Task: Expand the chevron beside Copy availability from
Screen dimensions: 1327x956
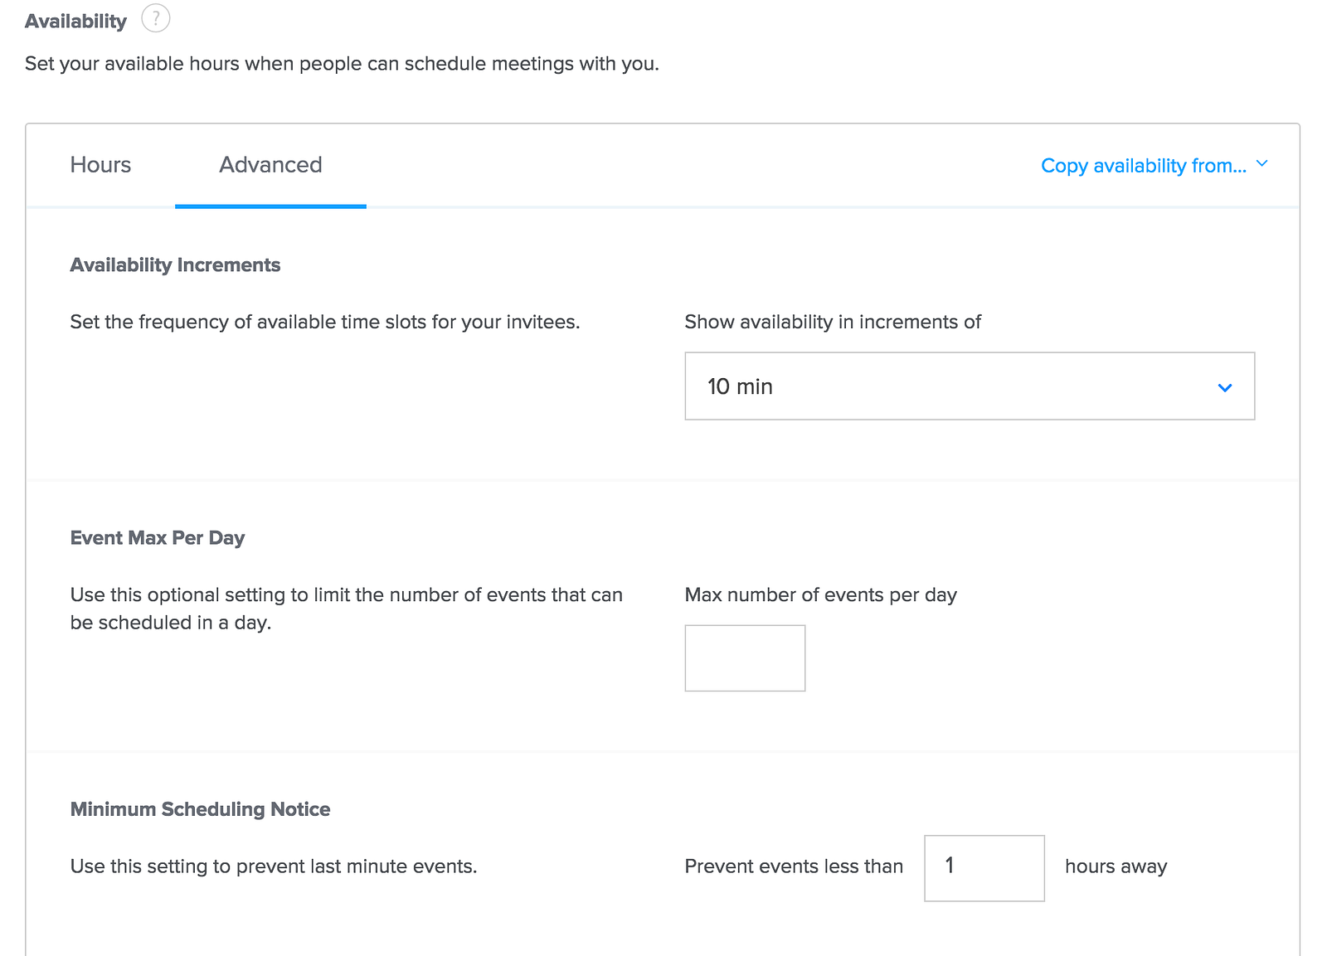Action: 1262,164
